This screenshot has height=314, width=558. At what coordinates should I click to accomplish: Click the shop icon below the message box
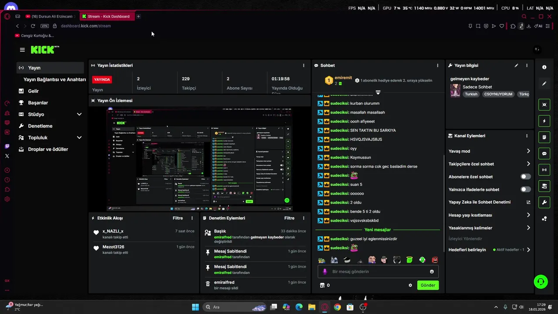[322, 285]
